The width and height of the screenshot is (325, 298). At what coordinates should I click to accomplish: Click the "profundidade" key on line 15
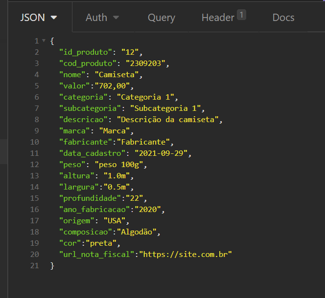click(x=90, y=198)
